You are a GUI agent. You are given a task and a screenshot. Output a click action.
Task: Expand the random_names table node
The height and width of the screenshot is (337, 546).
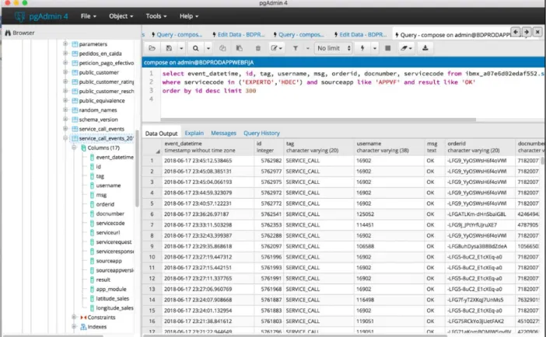[x=65, y=109]
